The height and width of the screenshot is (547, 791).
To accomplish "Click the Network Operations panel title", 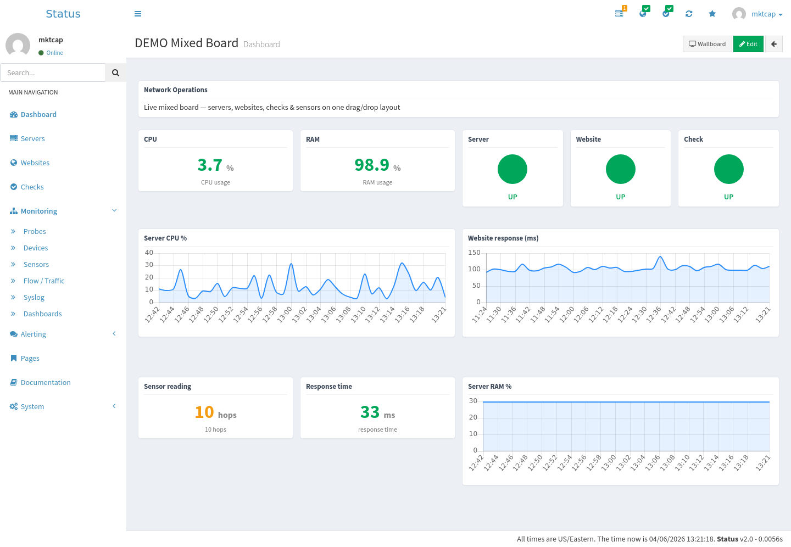I will pyautogui.click(x=176, y=90).
